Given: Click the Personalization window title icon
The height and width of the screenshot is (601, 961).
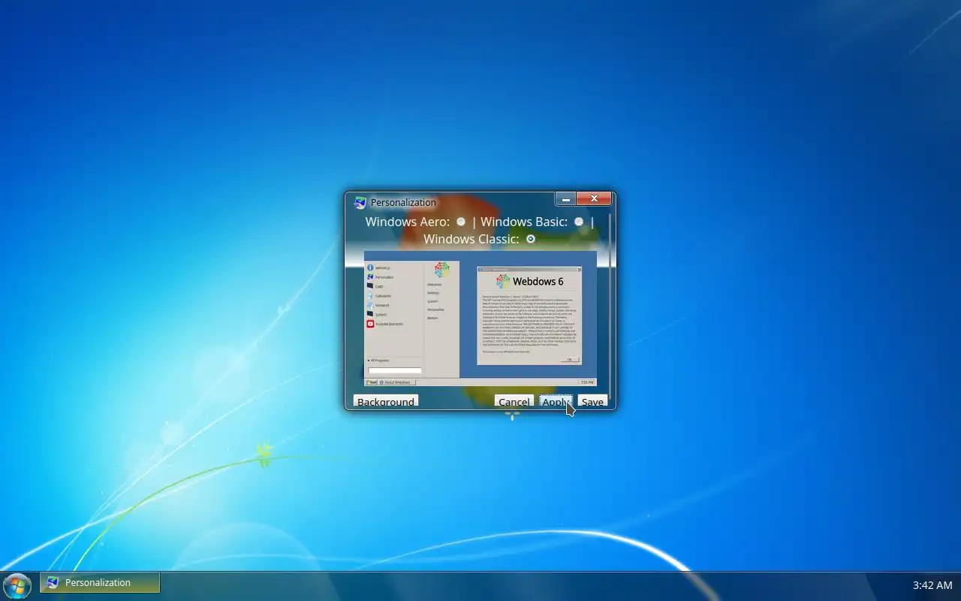Looking at the screenshot, I should [360, 203].
